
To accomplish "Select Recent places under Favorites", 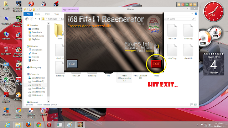I will [38, 36].
